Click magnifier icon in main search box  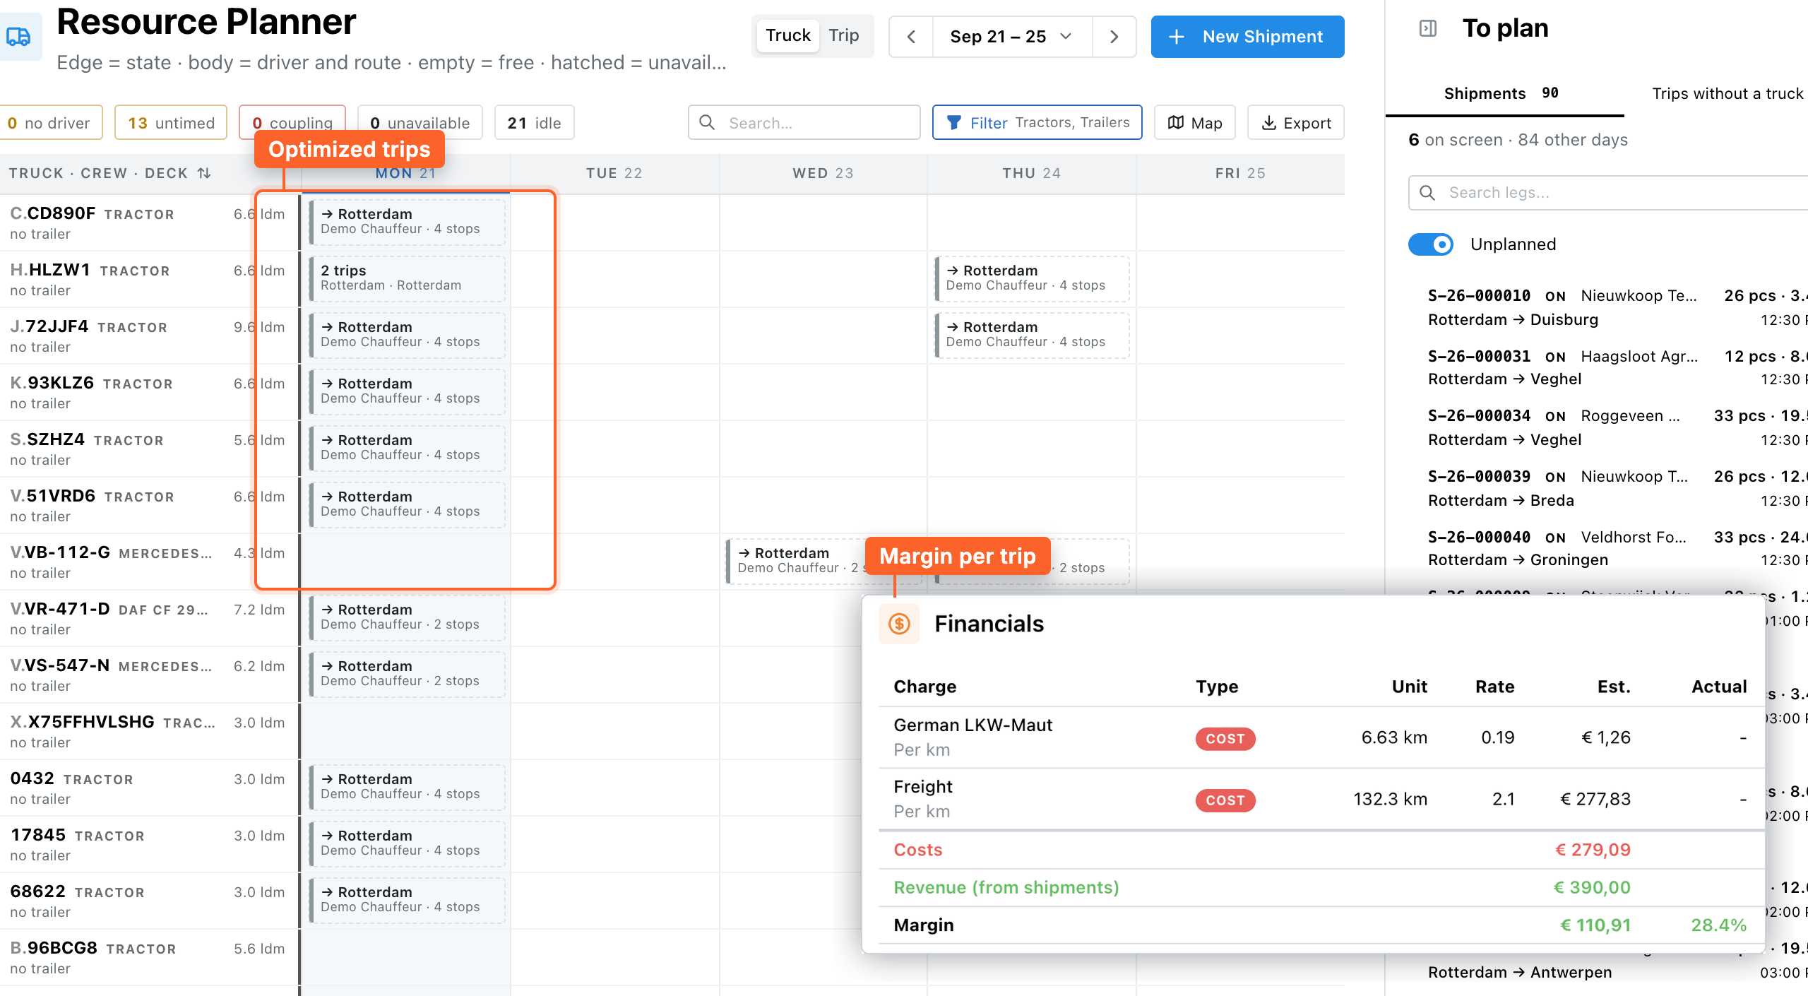point(707,123)
